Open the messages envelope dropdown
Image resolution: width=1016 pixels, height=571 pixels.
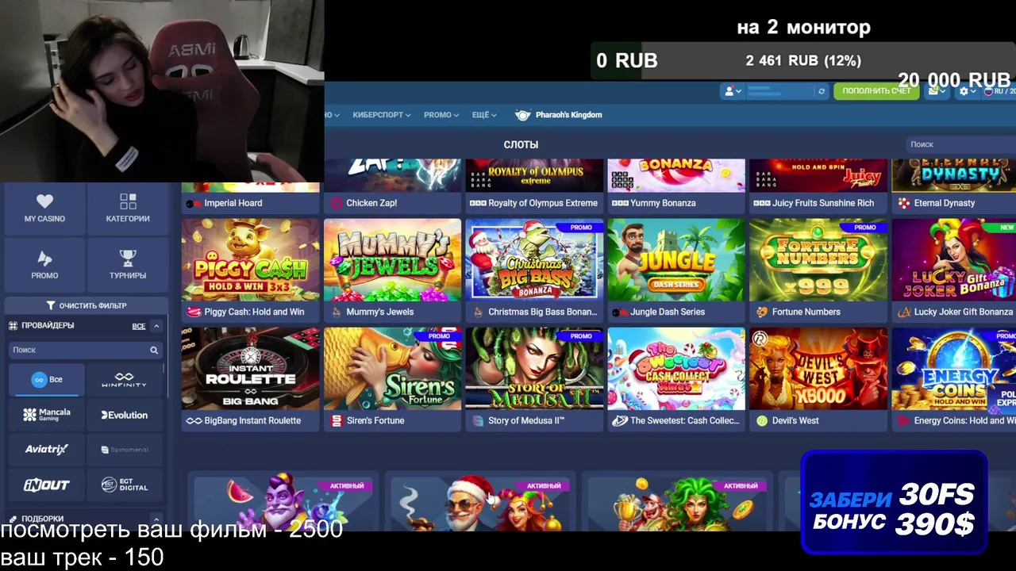click(937, 91)
